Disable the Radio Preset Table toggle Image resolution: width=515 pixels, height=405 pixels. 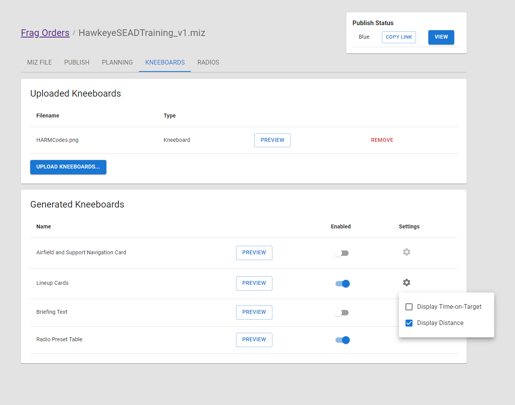click(342, 340)
